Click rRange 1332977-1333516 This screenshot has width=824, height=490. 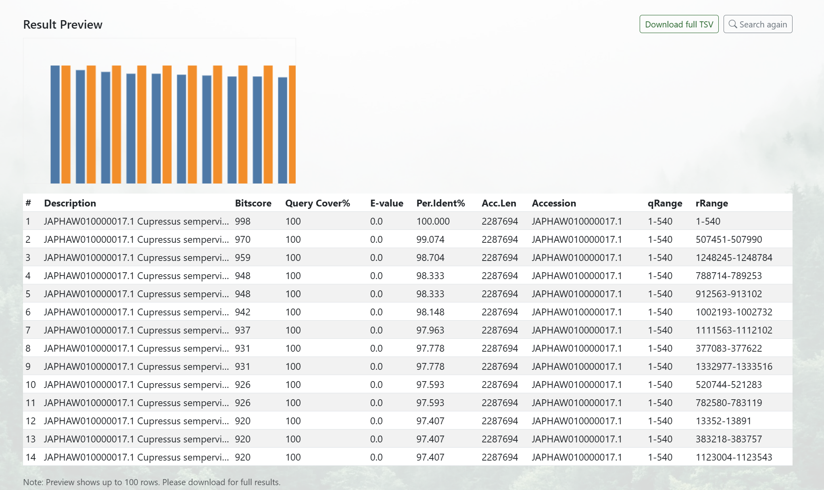pyautogui.click(x=734, y=367)
